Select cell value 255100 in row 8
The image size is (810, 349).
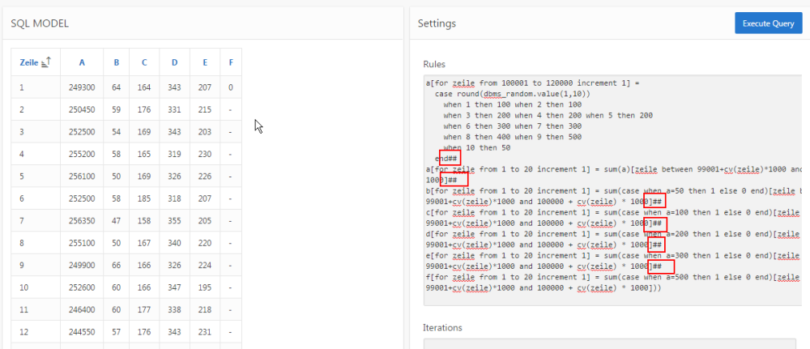click(82, 243)
